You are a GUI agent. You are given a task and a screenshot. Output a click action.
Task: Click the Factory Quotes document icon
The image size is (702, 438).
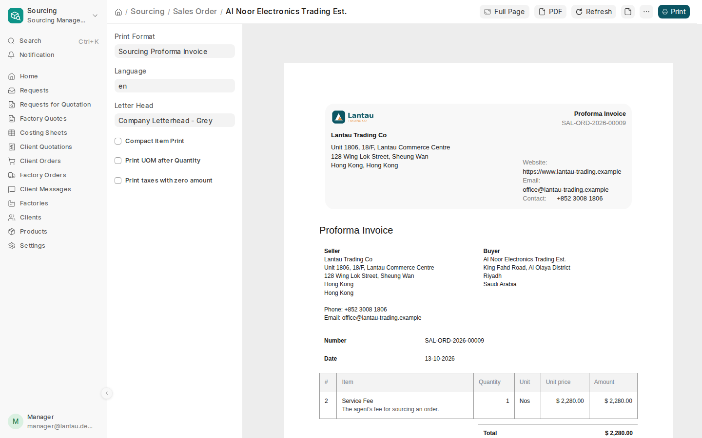(x=12, y=119)
